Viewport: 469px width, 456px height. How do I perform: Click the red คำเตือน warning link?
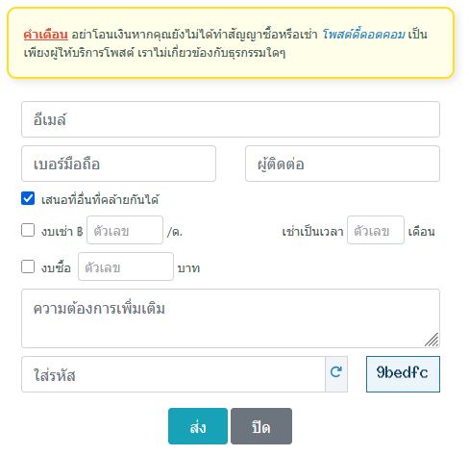tap(46, 35)
